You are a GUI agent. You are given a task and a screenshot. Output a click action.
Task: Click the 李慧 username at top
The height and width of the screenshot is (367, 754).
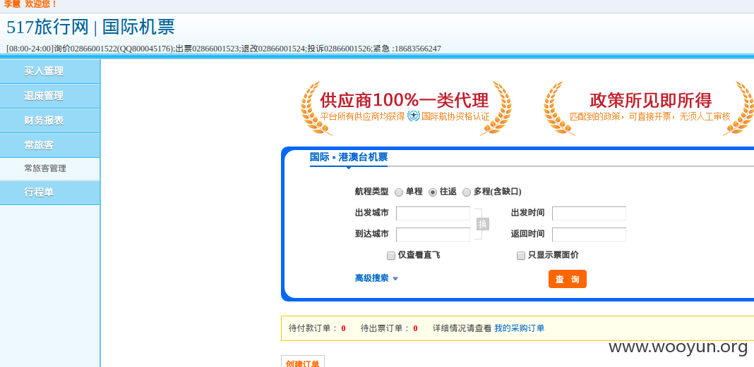pyautogui.click(x=12, y=4)
